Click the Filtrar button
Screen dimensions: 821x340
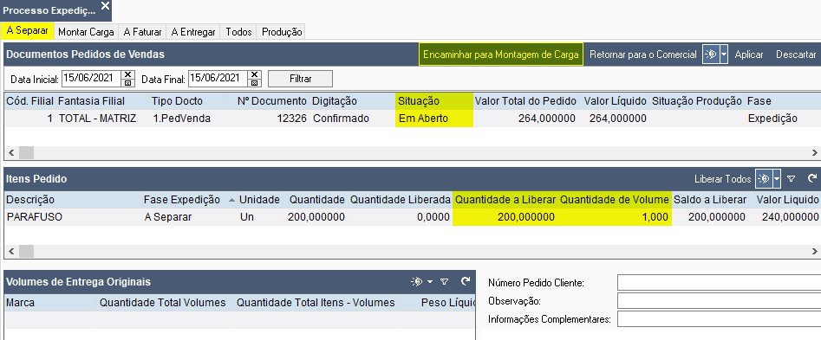pos(300,79)
